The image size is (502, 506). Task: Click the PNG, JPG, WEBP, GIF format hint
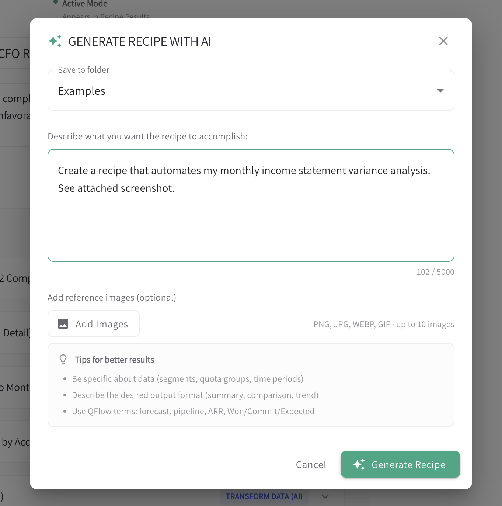point(383,324)
